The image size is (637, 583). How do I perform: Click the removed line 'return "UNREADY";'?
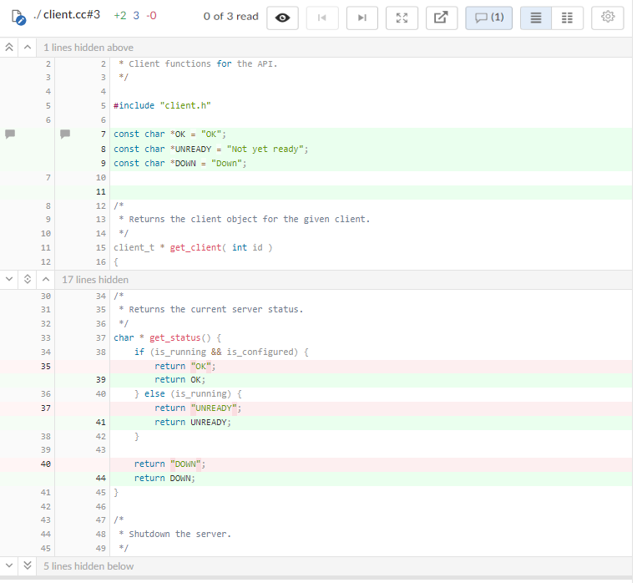(x=371, y=408)
